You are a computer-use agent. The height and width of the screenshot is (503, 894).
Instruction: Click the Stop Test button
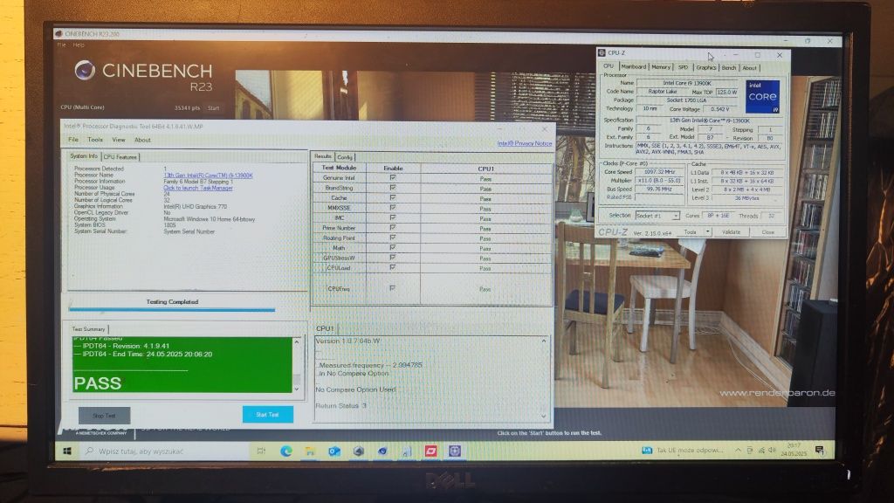pyautogui.click(x=105, y=416)
